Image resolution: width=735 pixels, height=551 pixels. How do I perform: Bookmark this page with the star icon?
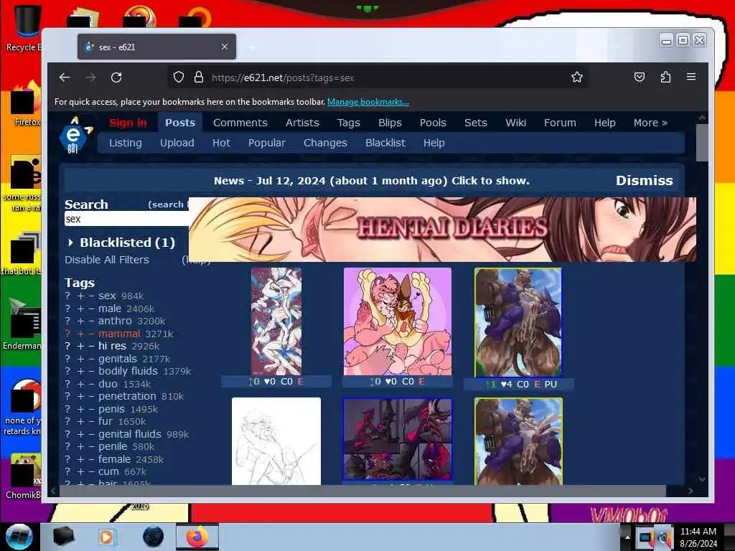pos(577,77)
